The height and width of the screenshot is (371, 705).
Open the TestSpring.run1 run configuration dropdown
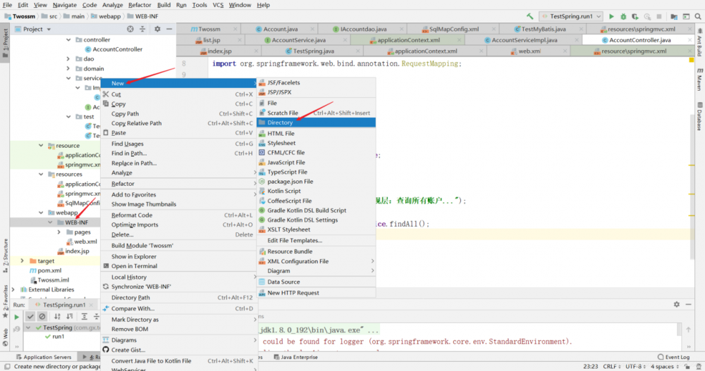(571, 16)
